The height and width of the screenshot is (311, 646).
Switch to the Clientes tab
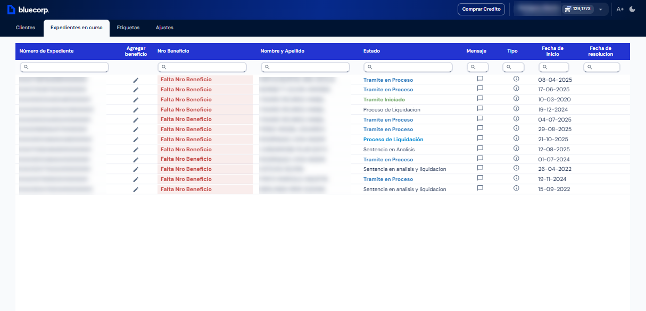click(x=26, y=28)
